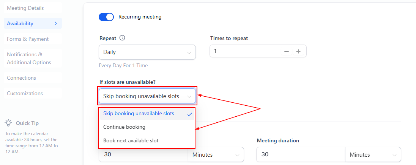416x165 pixels.
Task: Open the Connections section
Action: [21, 78]
